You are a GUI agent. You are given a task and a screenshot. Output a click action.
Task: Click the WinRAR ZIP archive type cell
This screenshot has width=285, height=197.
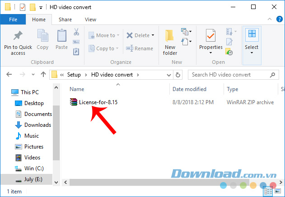[x=250, y=102]
